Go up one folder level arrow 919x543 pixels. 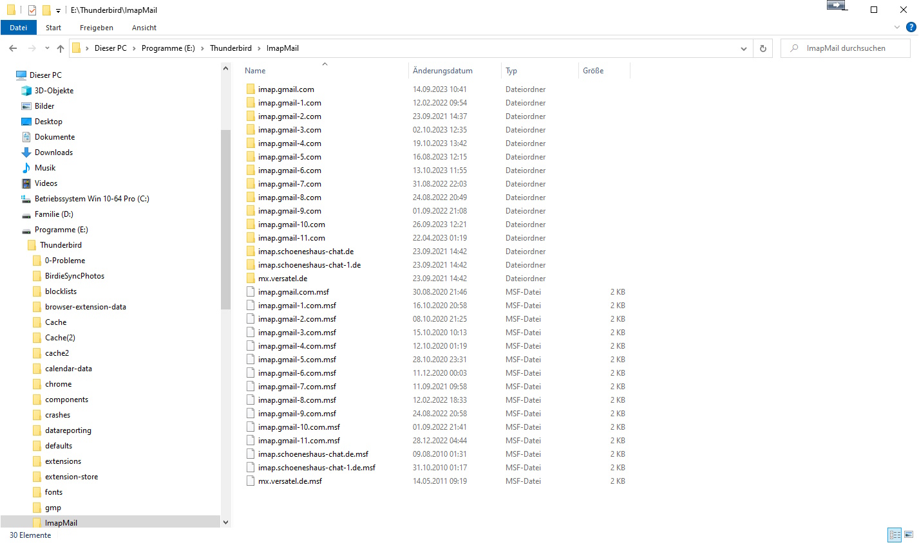[x=61, y=48]
